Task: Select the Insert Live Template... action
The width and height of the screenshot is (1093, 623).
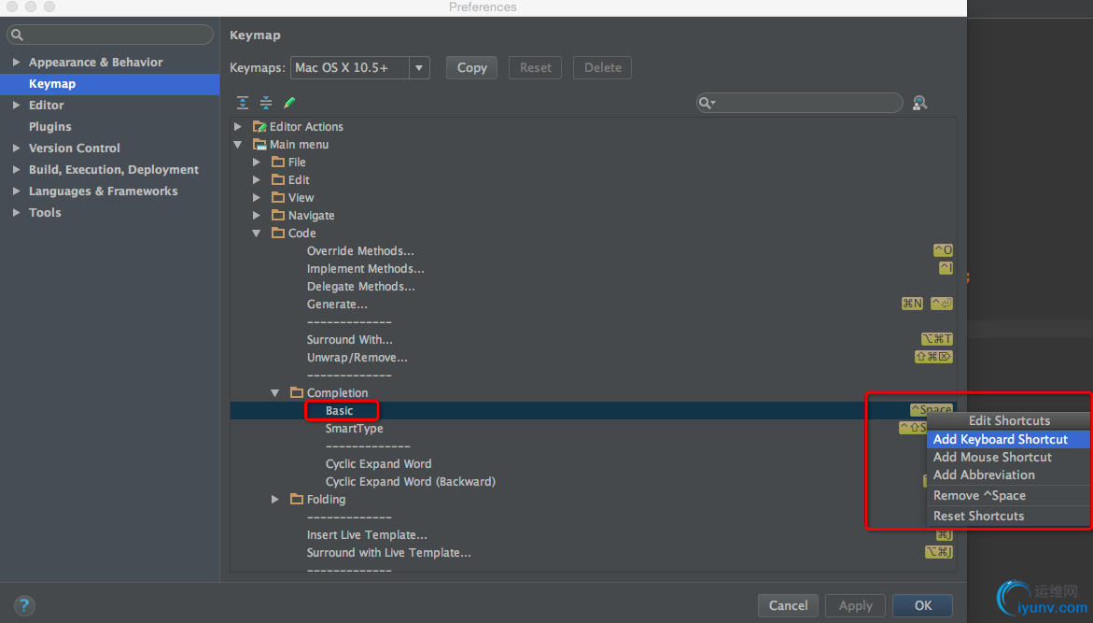Action: click(368, 534)
